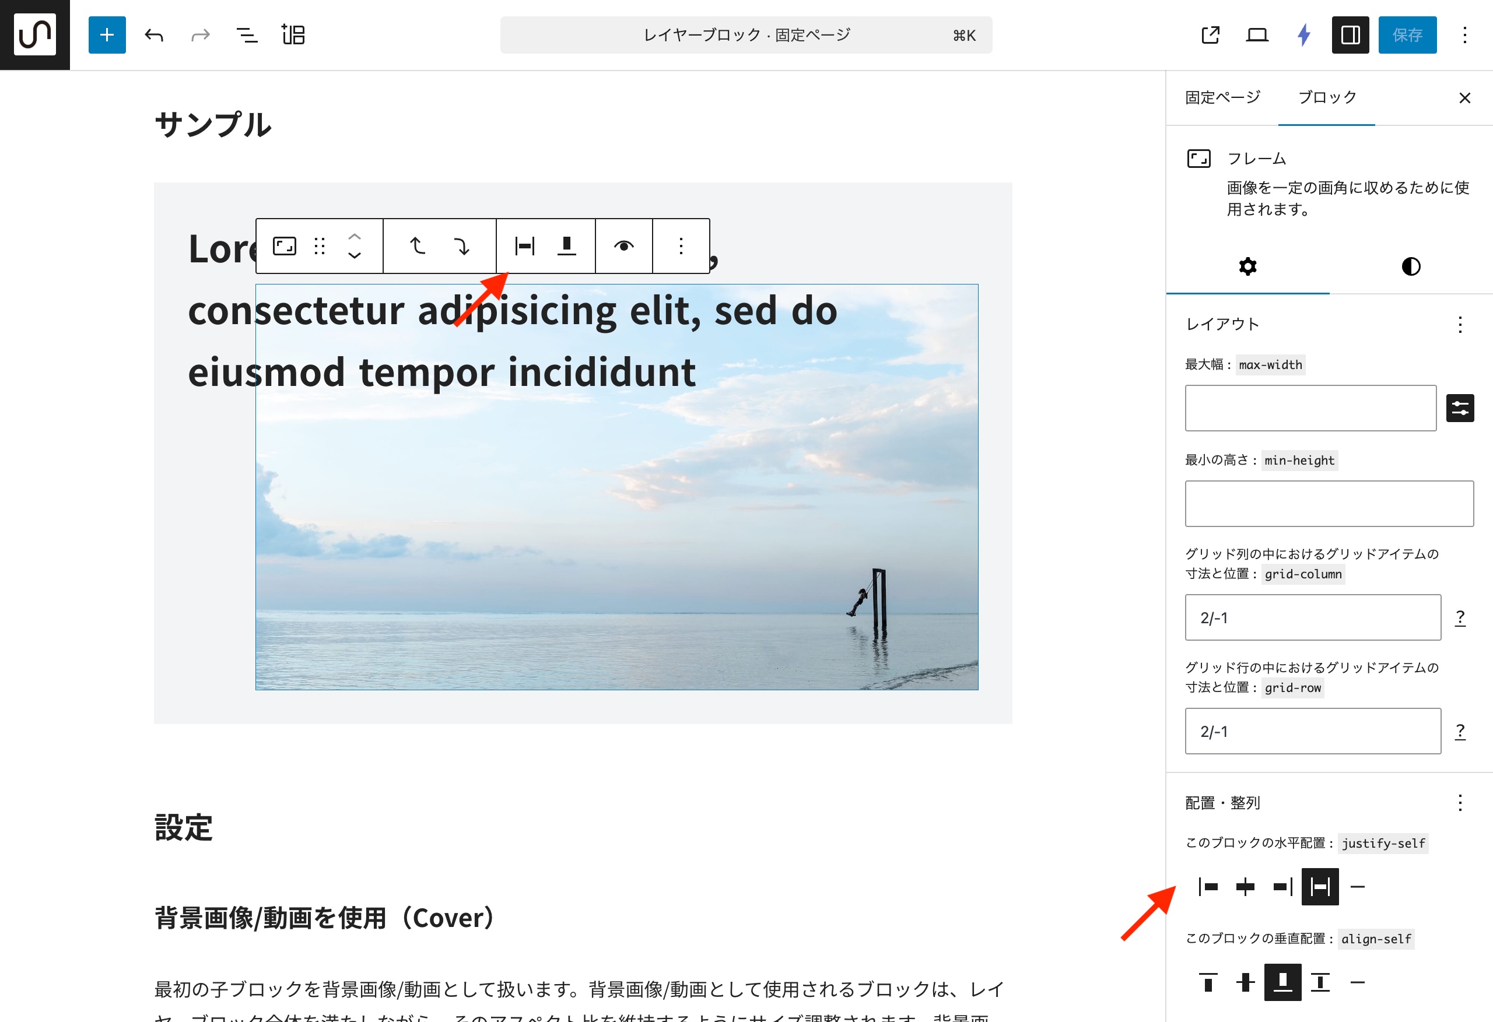This screenshot has height=1022, width=1493.
Task: Open the block inserter plus button
Action: coord(107,34)
